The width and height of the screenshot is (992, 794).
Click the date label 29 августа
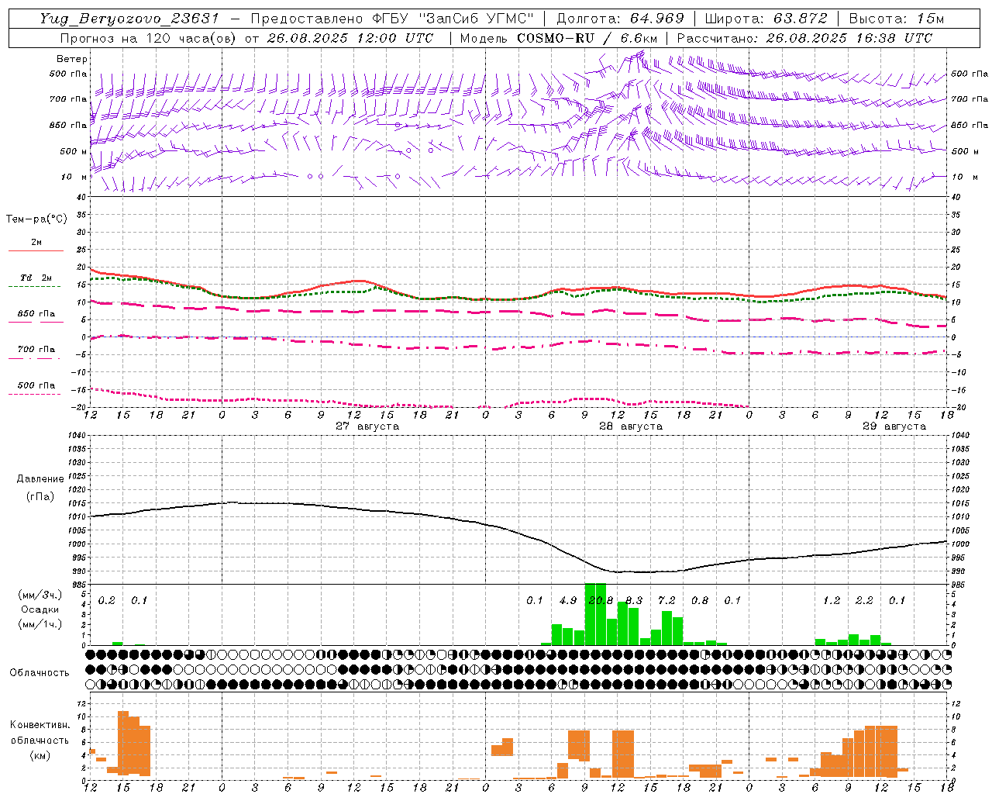tap(894, 426)
